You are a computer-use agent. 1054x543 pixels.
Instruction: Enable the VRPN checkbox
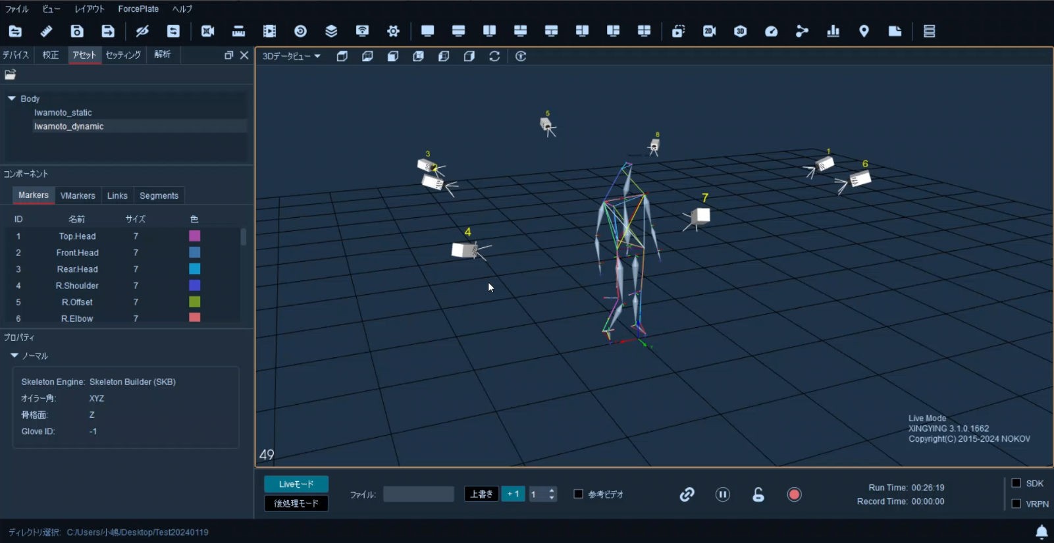click(1016, 504)
